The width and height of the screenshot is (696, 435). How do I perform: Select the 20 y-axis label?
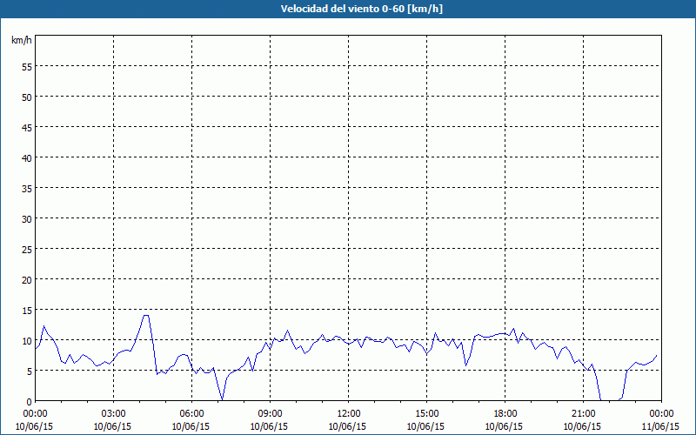click(x=27, y=279)
